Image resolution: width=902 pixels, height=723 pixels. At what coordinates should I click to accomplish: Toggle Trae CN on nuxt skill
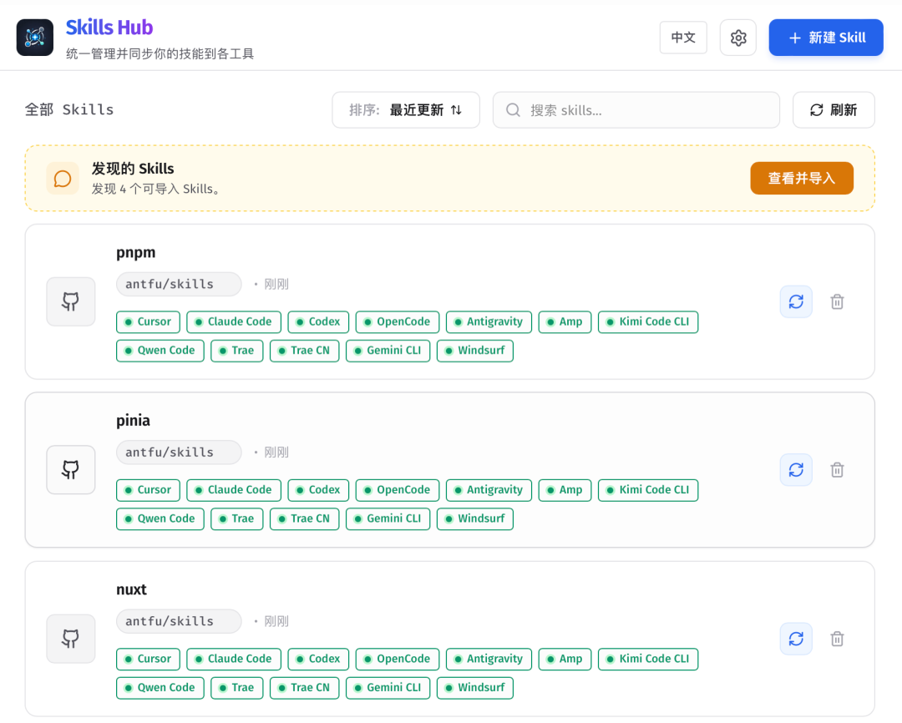[304, 688]
